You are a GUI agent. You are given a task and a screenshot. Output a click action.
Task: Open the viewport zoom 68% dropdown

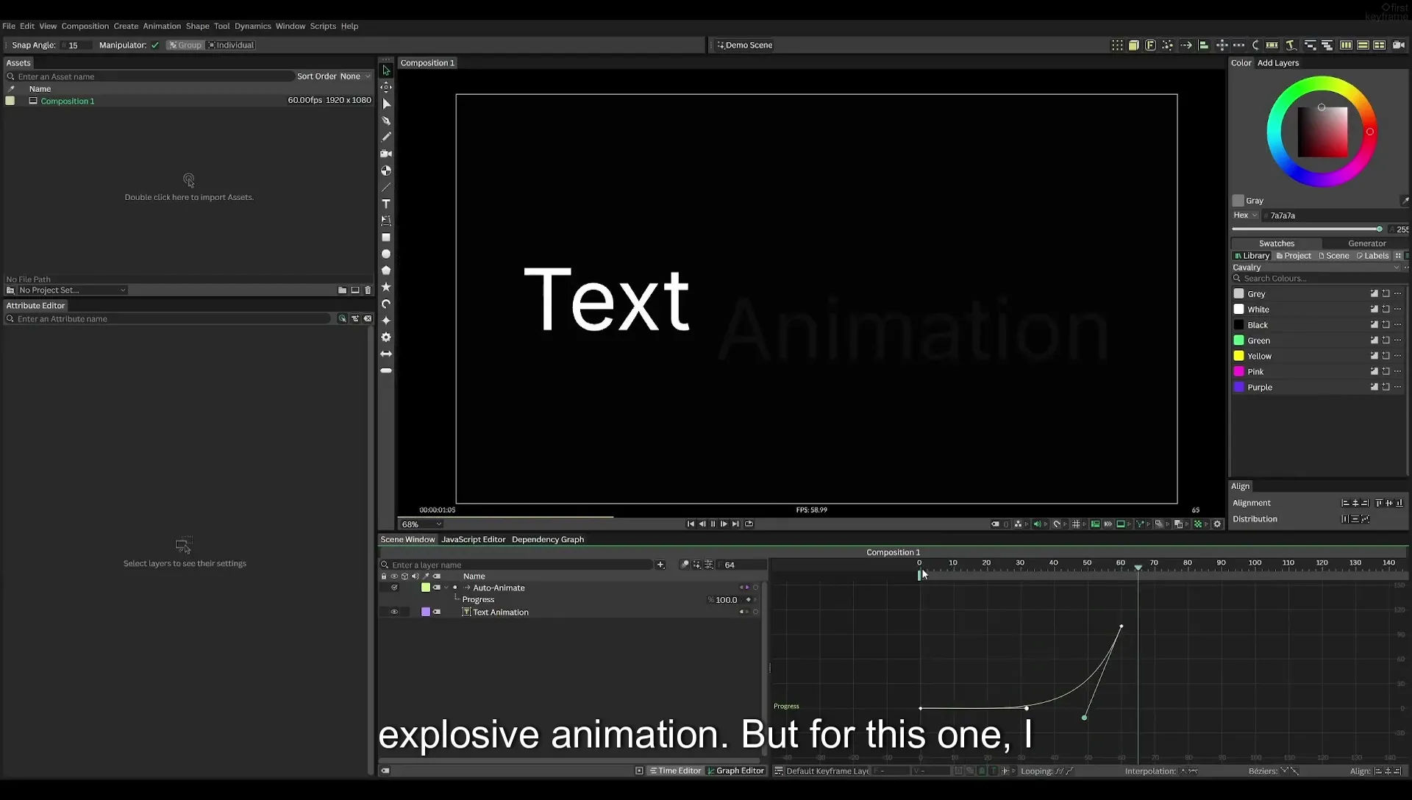click(421, 524)
